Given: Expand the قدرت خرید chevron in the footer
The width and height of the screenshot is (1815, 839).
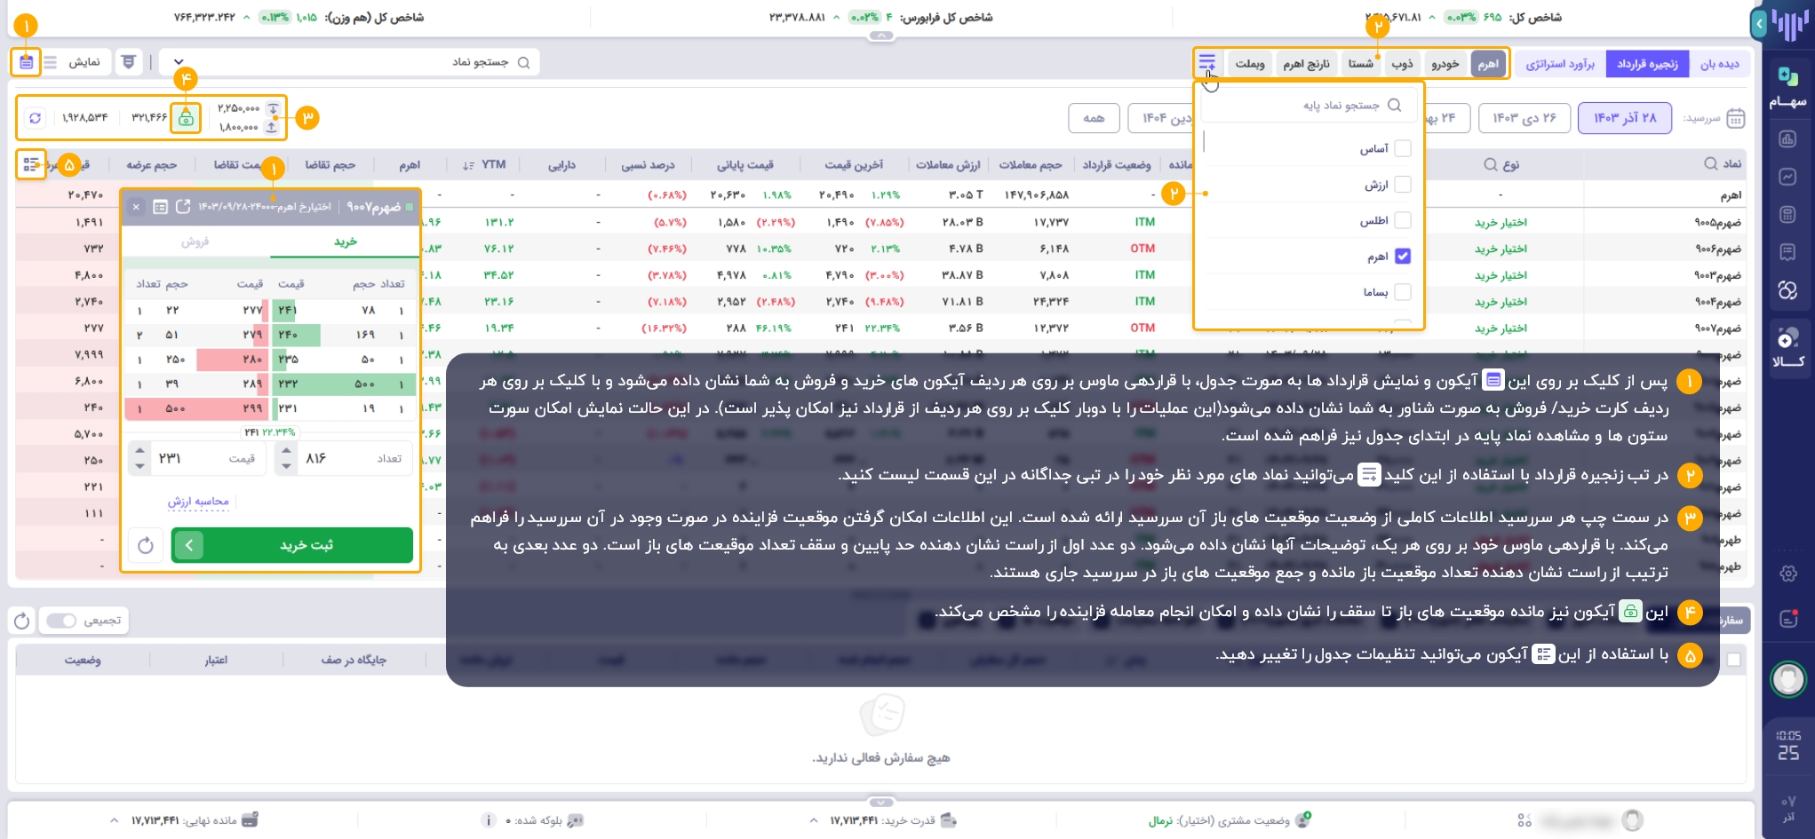Looking at the screenshot, I should pyautogui.click(x=814, y=820).
